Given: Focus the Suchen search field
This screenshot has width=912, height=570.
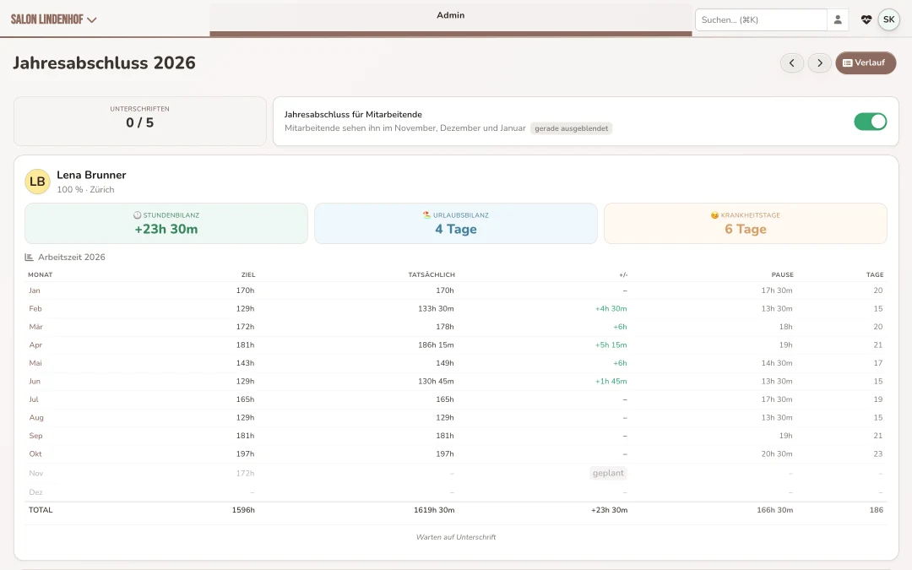Looking at the screenshot, I should (761, 19).
